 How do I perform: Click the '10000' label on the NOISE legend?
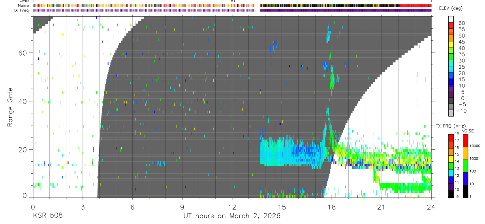pyautogui.click(x=476, y=146)
